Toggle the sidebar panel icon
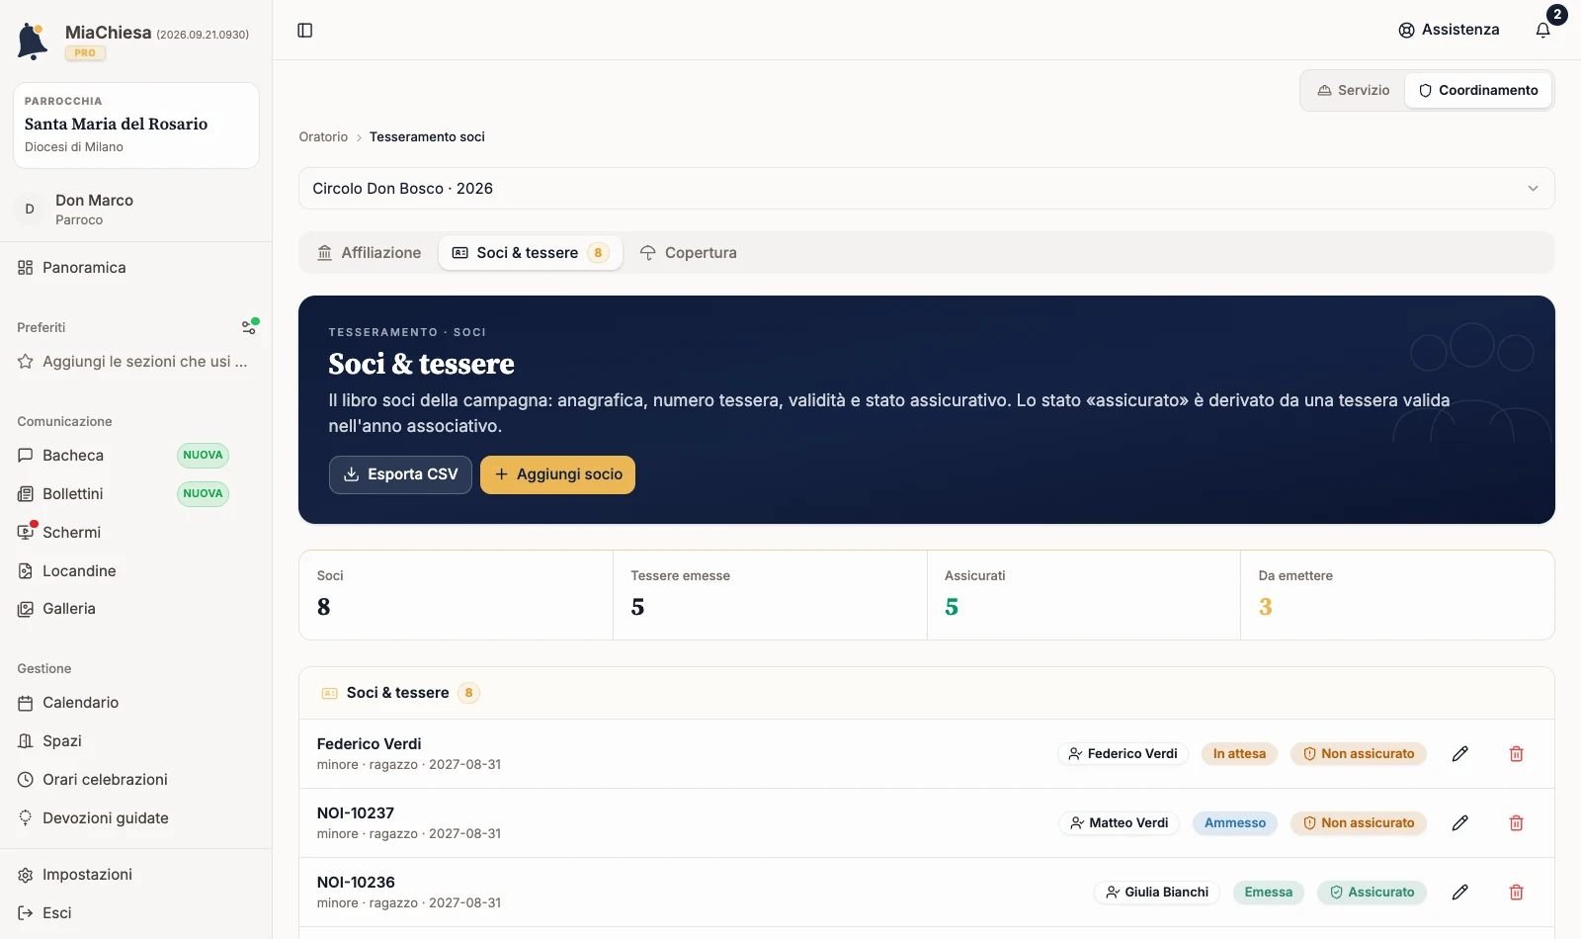The image size is (1581, 939). [x=305, y=31]
